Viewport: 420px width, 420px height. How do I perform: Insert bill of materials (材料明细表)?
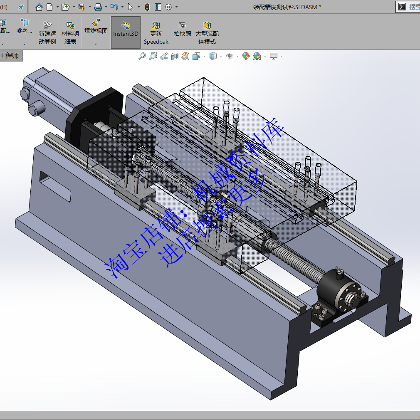70,33
